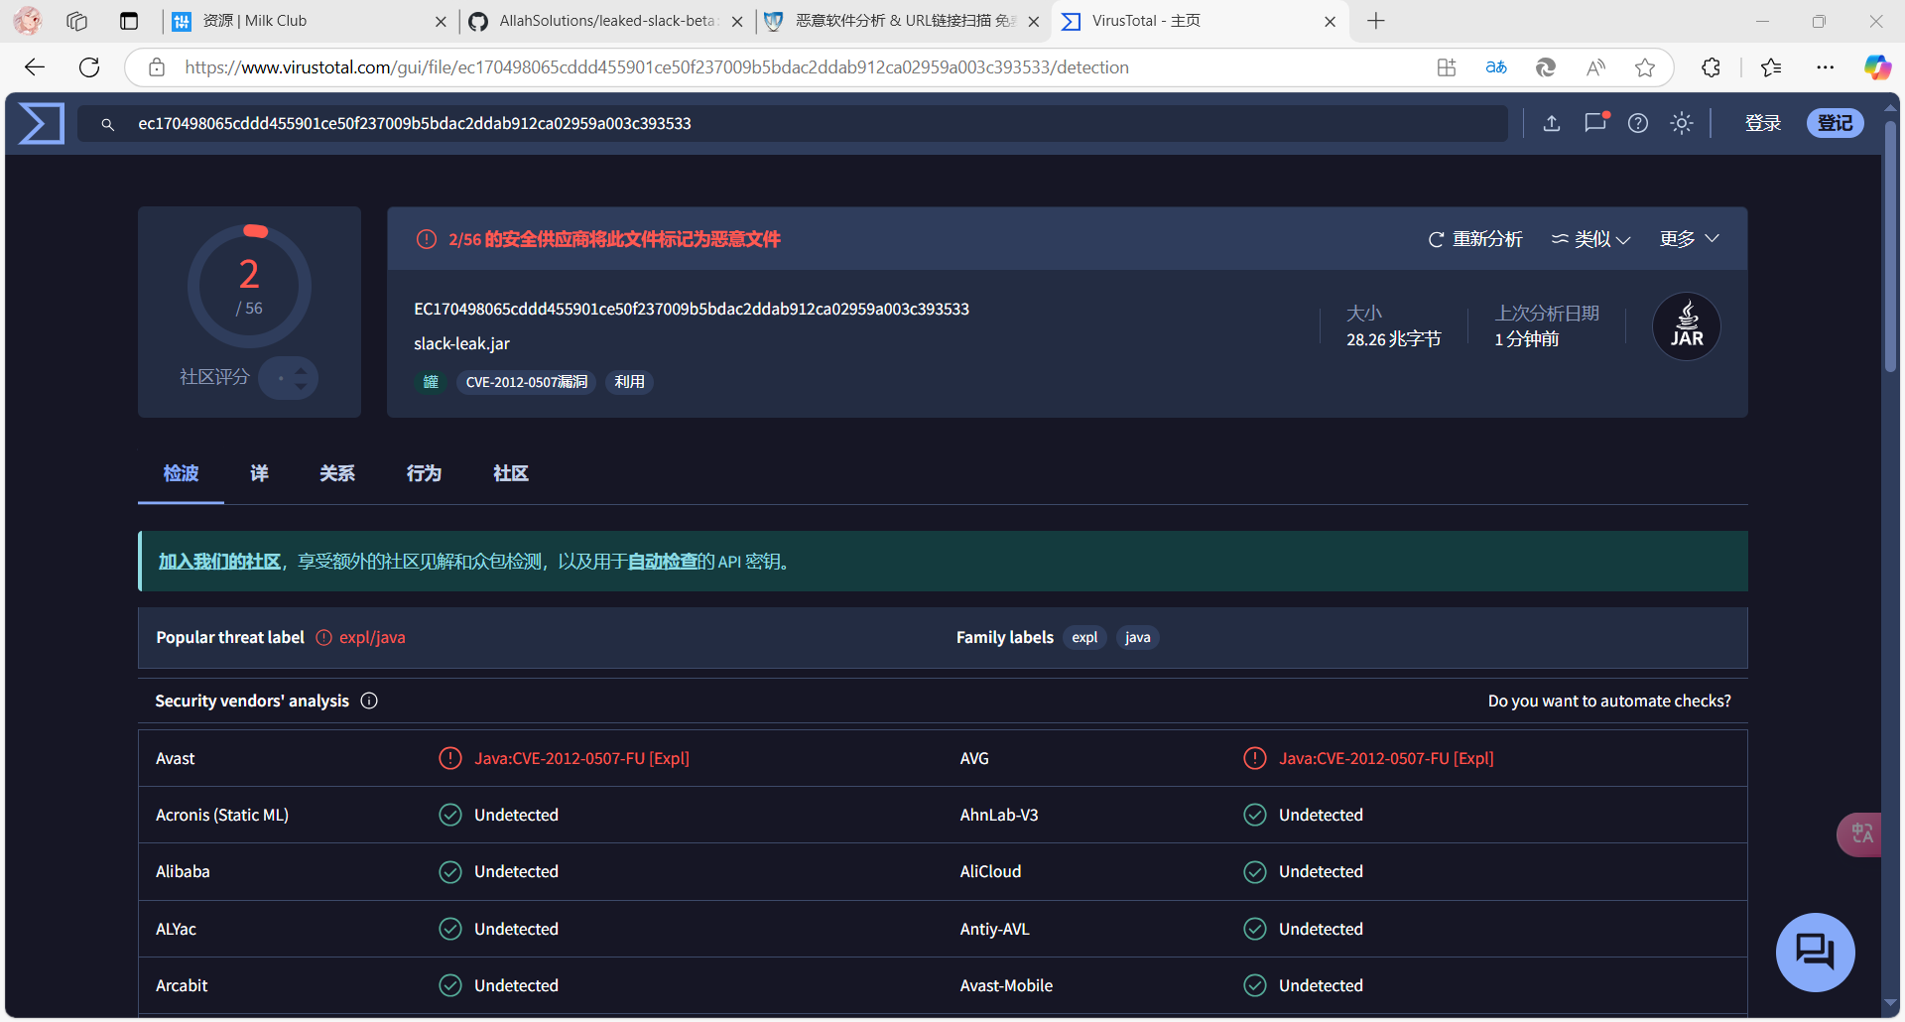This screenshot has width=1905, height=1022.
Task: Open the notifications chat icon
Action: click(x=1595, y=123)
